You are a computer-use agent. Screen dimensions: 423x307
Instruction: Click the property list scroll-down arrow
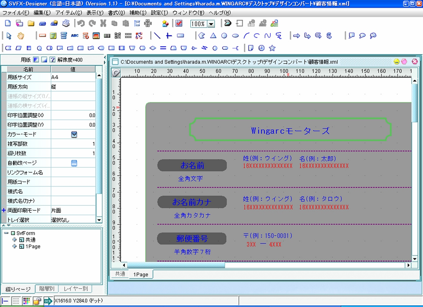point(99,220)
